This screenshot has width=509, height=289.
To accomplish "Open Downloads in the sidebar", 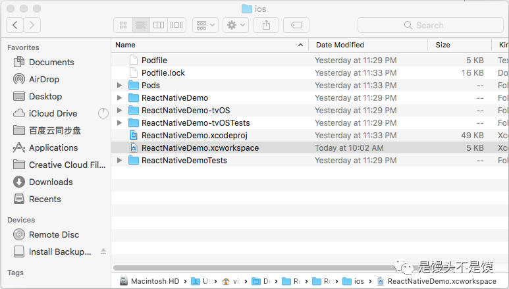I will tap(43, 182).
